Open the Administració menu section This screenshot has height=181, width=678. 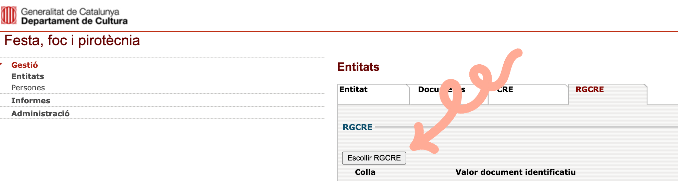tap(40, 114)
